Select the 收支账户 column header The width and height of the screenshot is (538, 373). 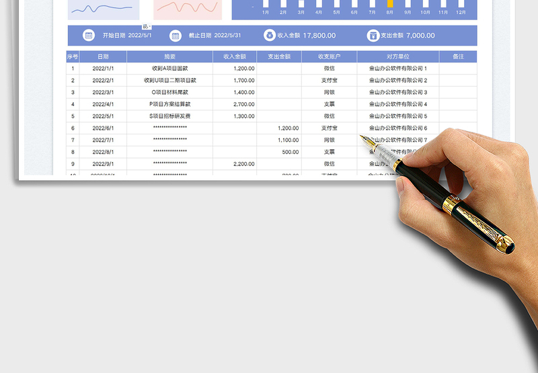point(329,57)
